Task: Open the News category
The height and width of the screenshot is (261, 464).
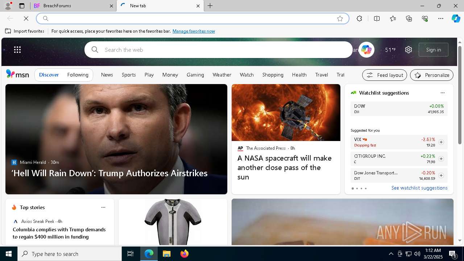Action: tap(107, 75)
